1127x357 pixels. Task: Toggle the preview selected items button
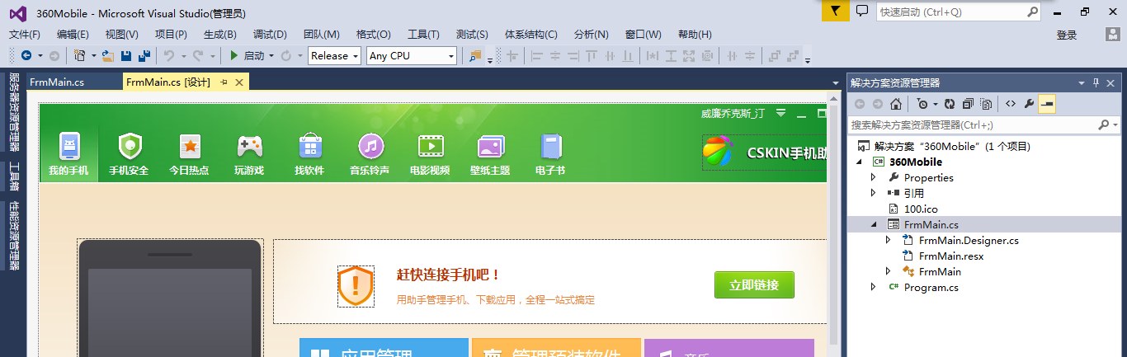tap(1047, 104)
